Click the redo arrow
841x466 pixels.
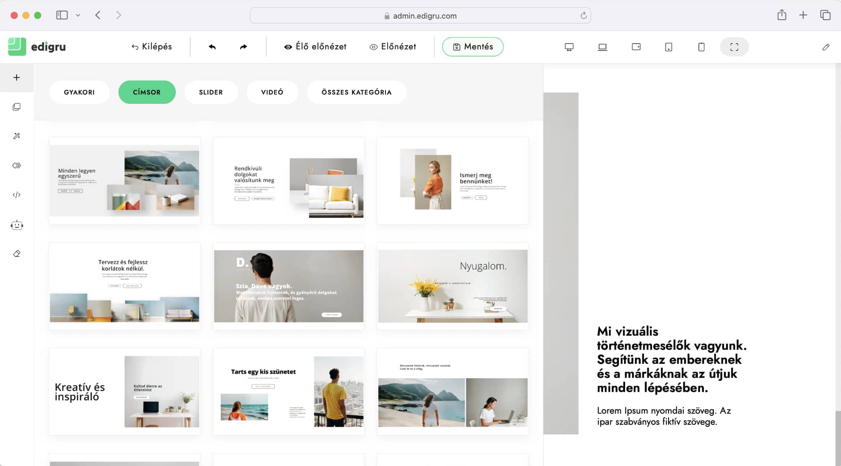click(x=243, y=47)
